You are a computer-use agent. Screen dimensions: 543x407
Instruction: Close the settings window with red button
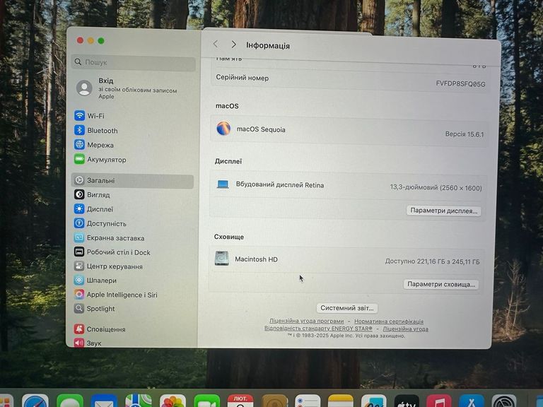coord(80,40)
